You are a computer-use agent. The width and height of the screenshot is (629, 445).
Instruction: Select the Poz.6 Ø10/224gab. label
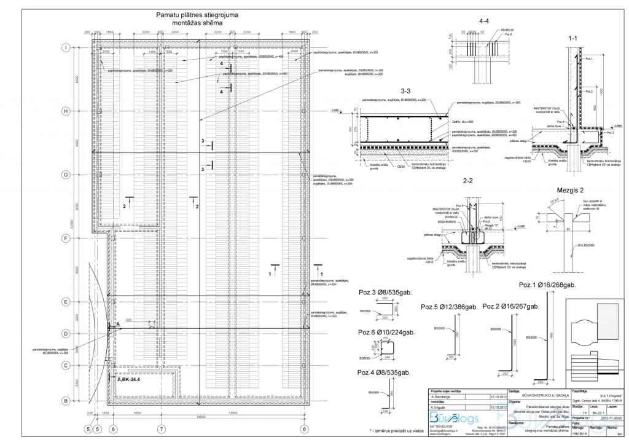click(x=386, y=332)
